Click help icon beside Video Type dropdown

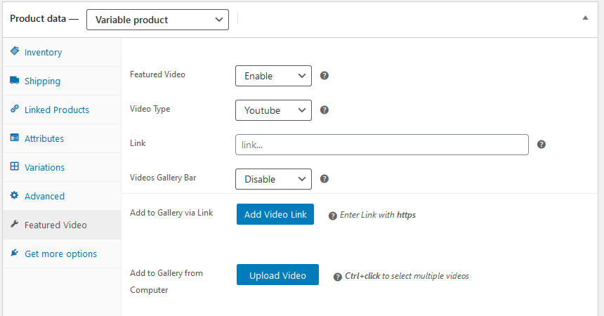point(324,110)
